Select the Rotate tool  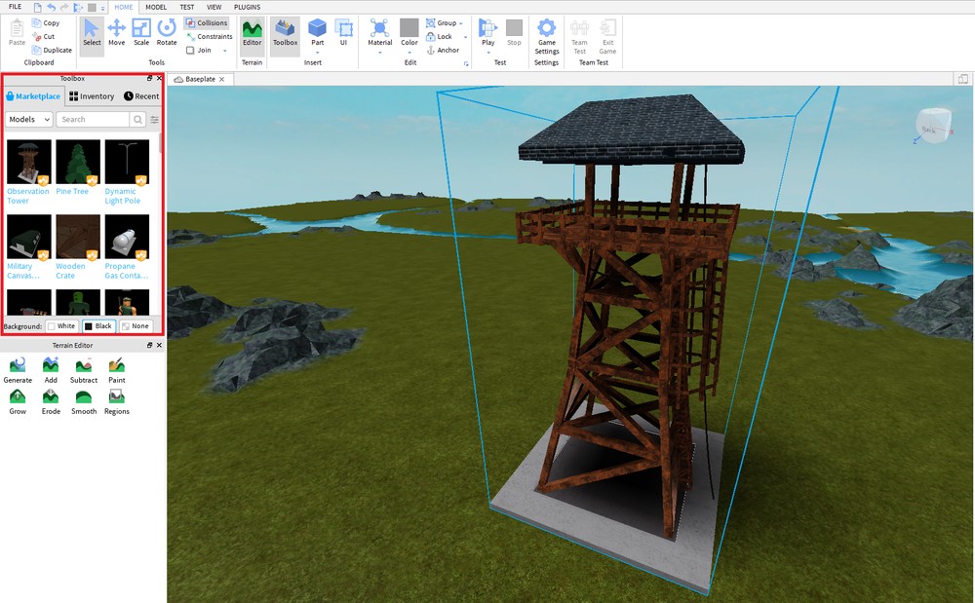[x=166, y=34]
